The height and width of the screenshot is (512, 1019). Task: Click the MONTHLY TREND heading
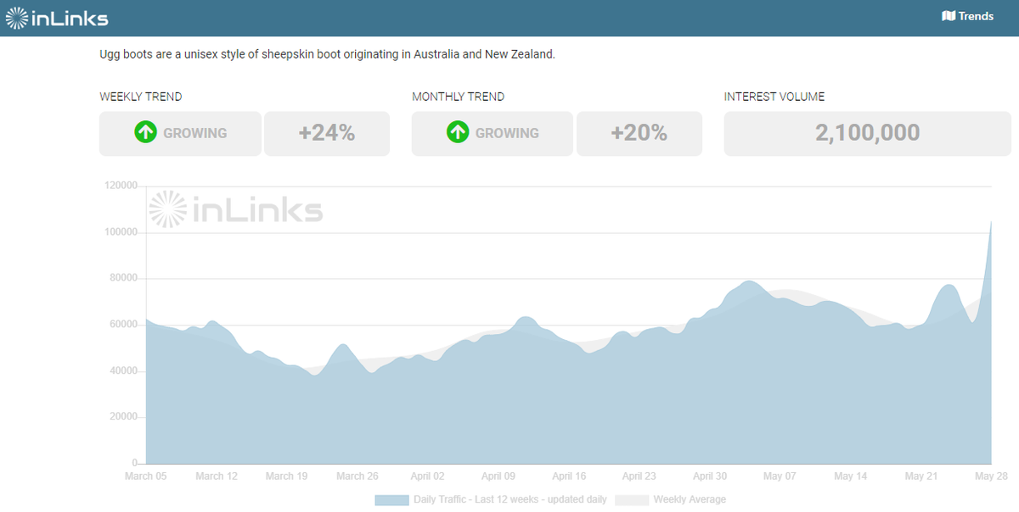[x=458, y=97]
